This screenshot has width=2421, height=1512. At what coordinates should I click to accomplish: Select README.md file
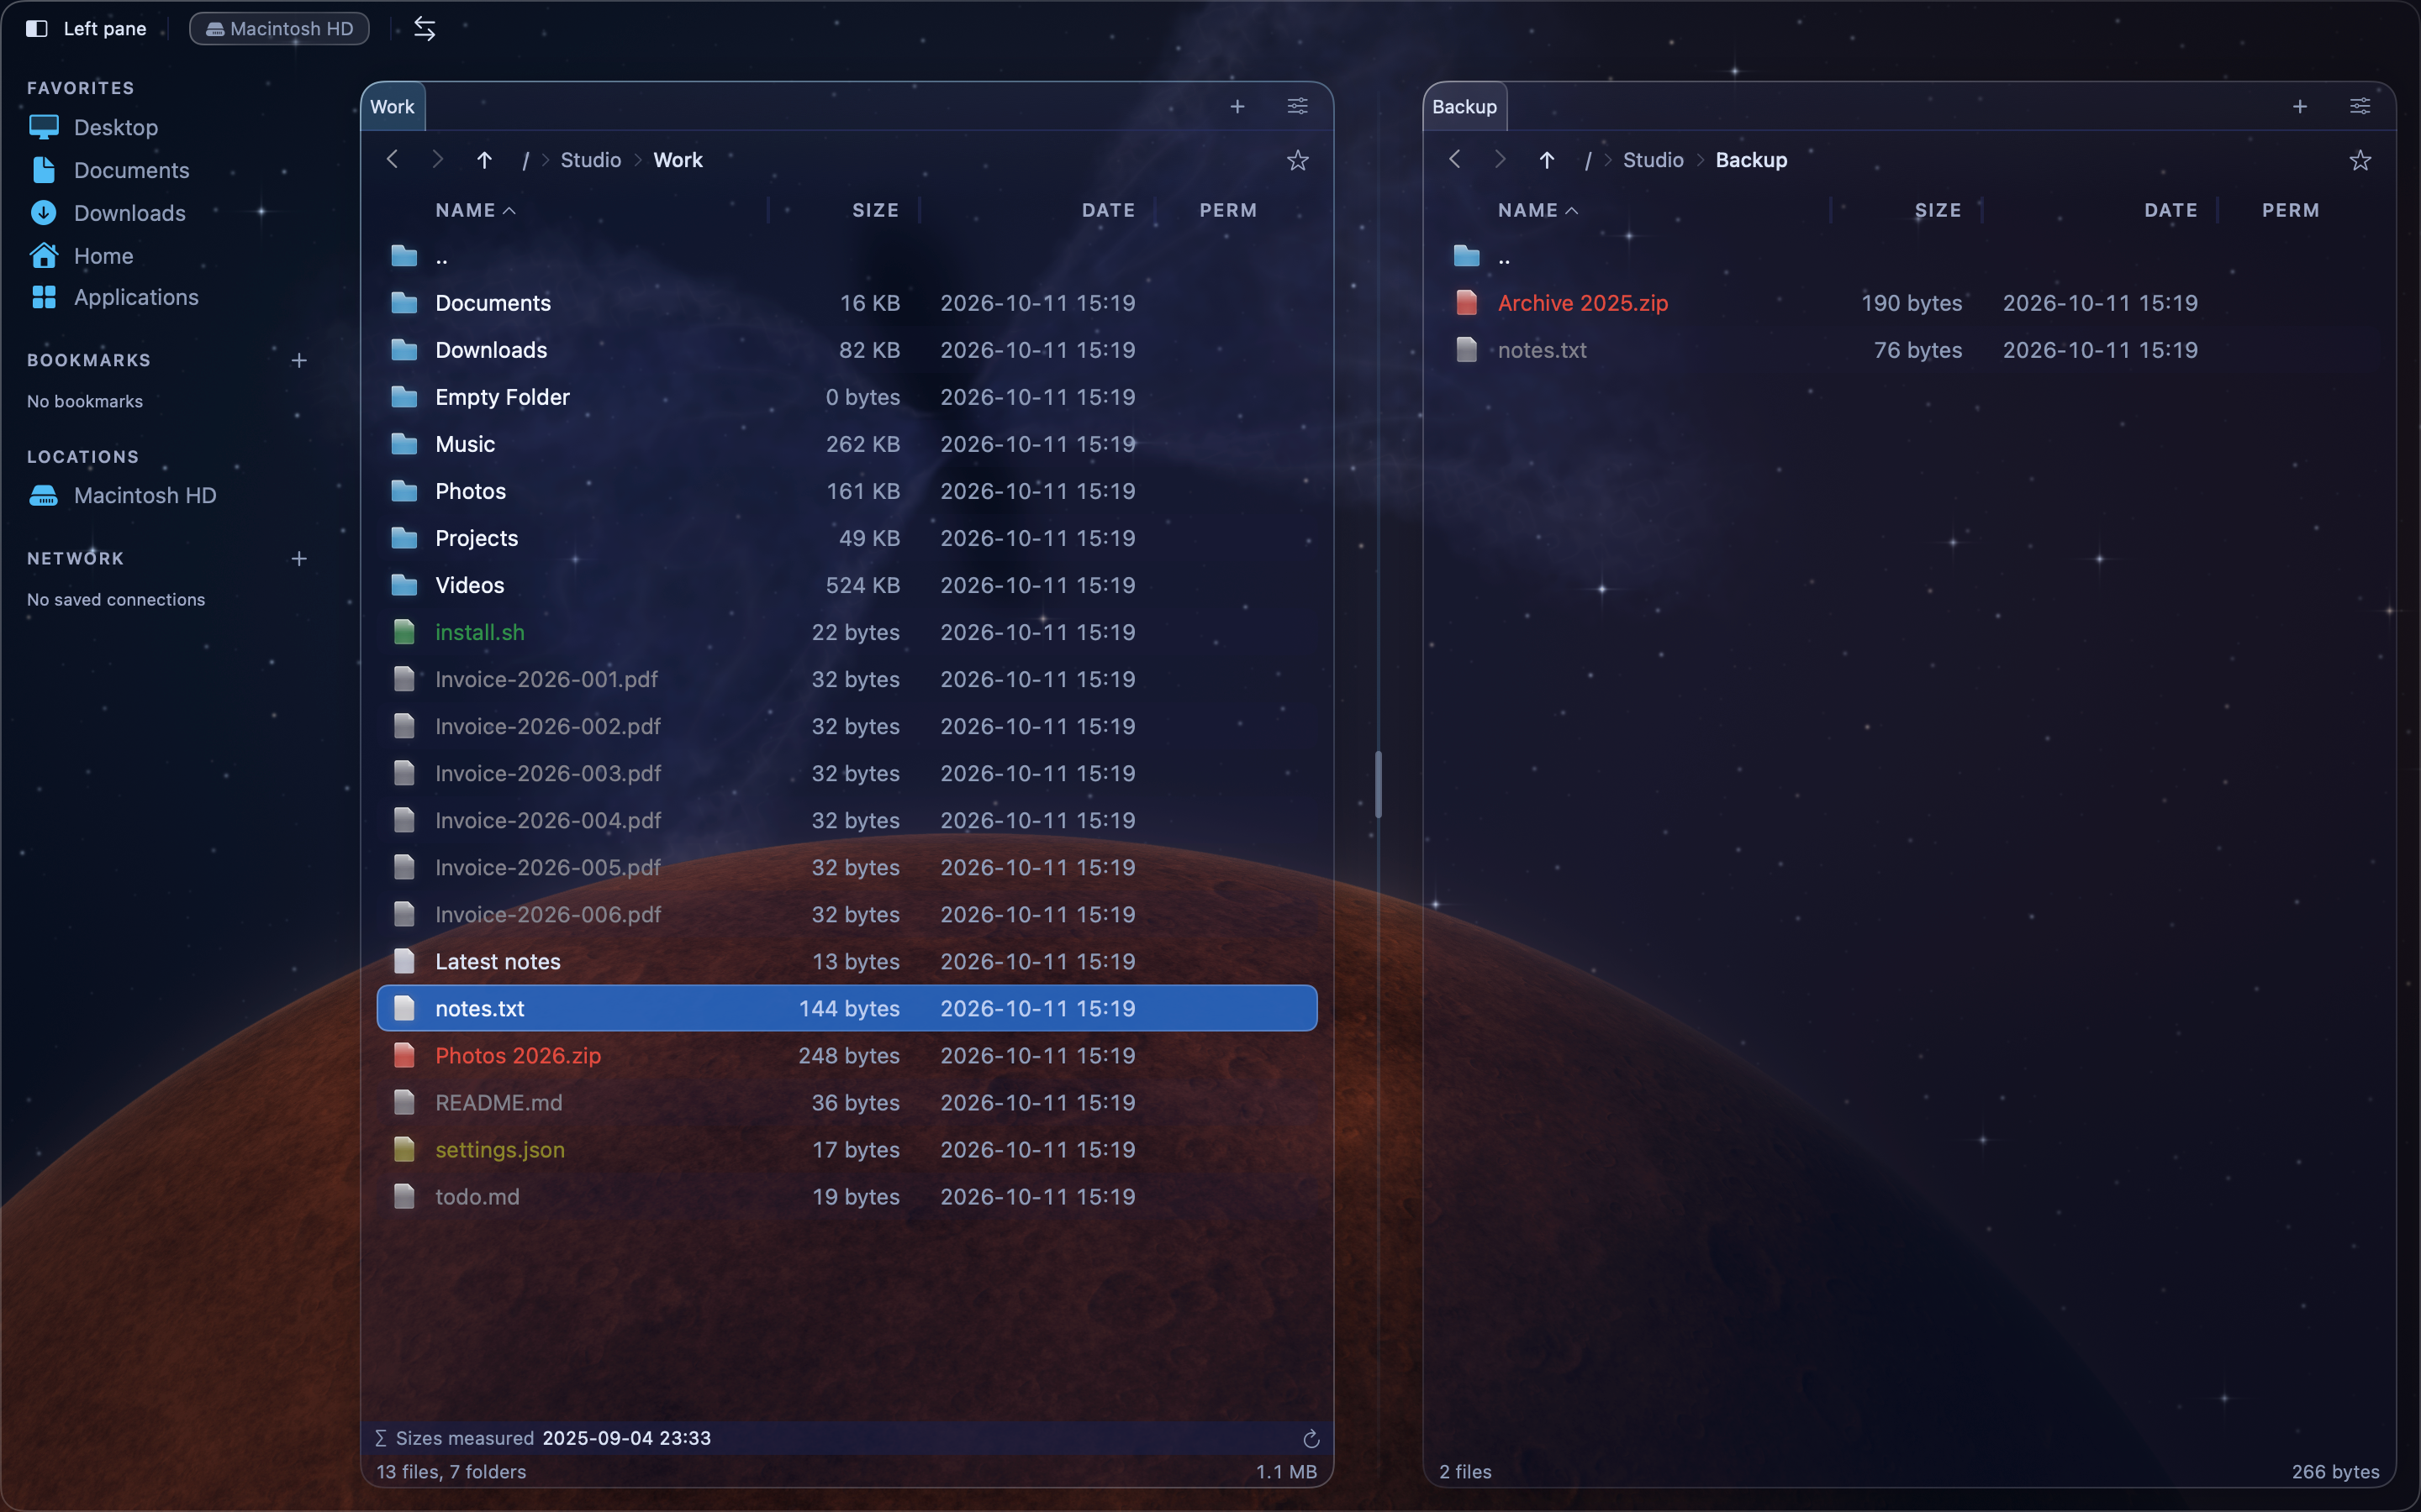847,1102
